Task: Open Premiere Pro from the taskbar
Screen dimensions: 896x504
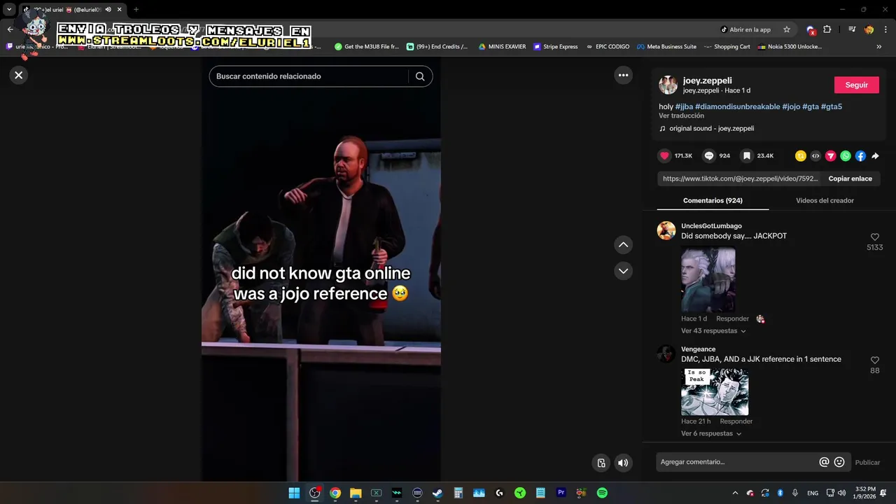Action: [x=561, y=493]
